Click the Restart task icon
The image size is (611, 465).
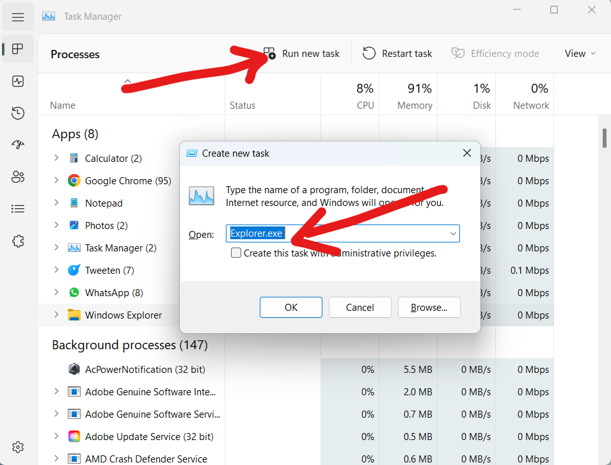click(x=369, y=53)
